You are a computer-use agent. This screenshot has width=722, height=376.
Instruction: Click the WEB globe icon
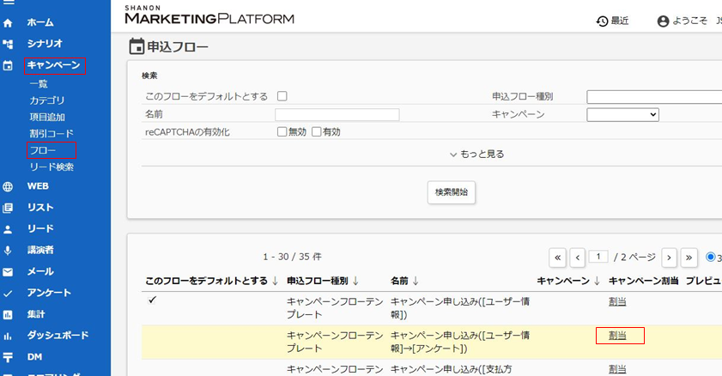[9, 186]
